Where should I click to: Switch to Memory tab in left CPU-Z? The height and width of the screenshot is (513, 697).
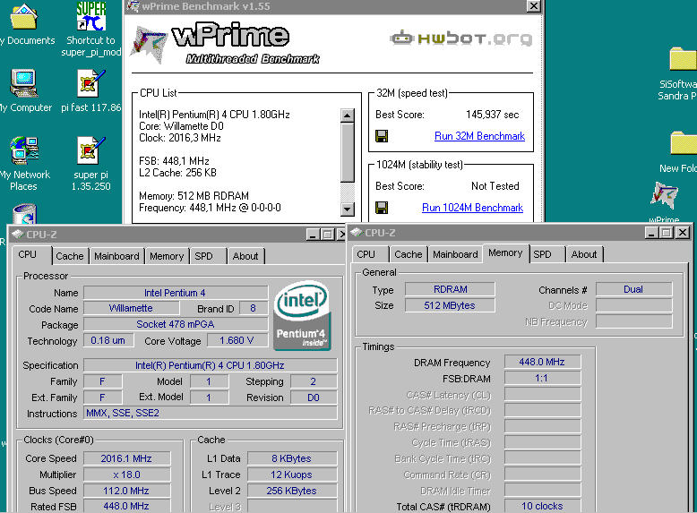[x=167, y=256]
